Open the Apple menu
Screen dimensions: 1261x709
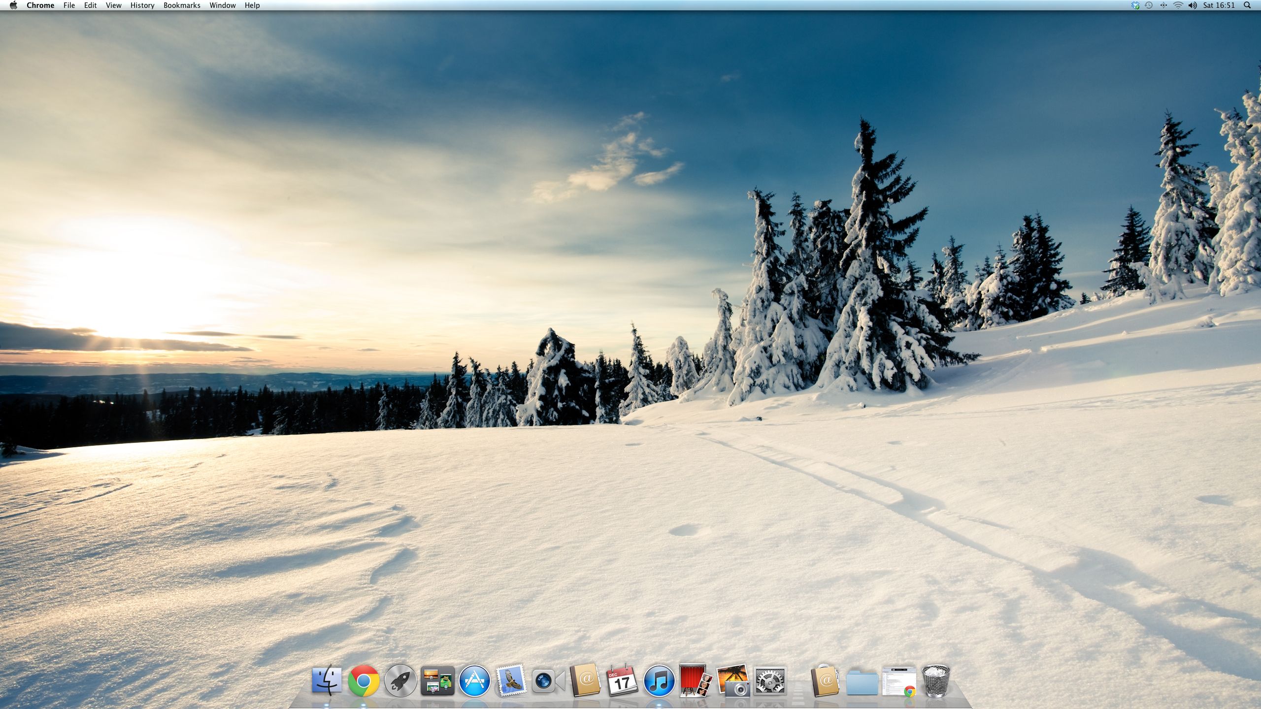coord(13,5)
